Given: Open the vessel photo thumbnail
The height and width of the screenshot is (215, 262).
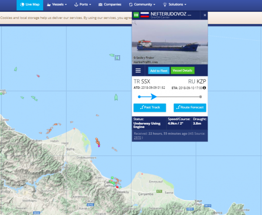Looking at the screenshot, I should pos(169,42).
